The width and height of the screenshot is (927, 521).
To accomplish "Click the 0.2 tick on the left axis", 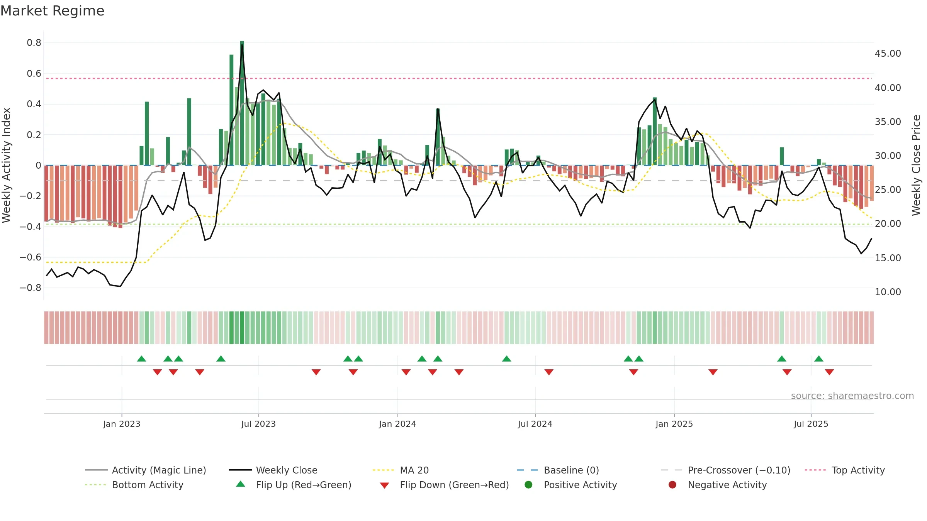I will 34,135.
